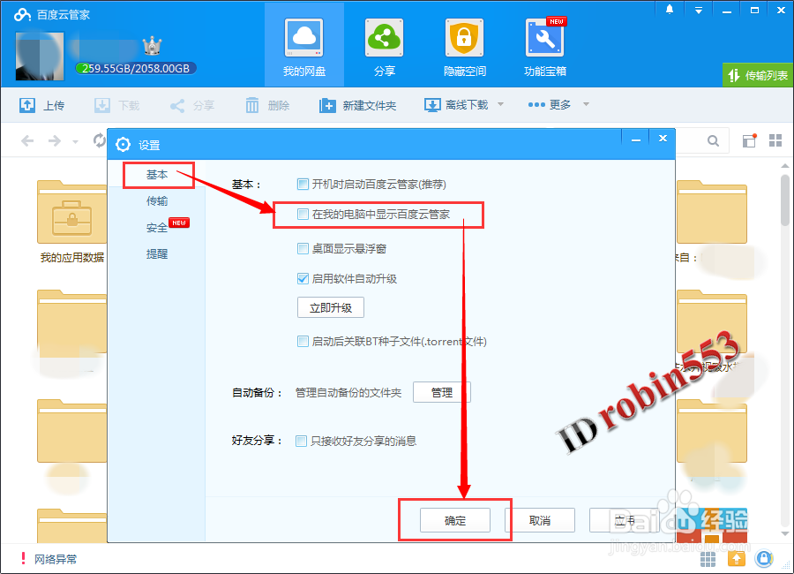Toggle 启动后关联BT种子文件 checkbox
This screenshot has height=574, width=794.
pyautogui.click(x=303, y=341)
